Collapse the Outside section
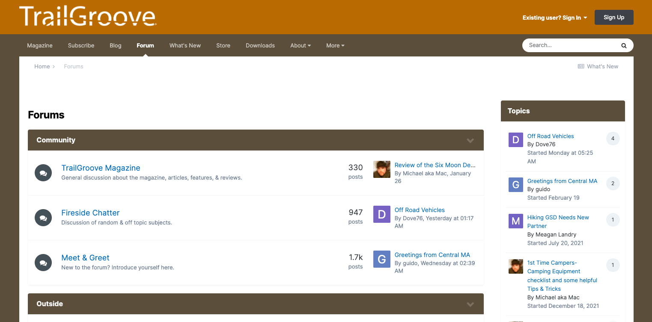 [x=470, y=304]
